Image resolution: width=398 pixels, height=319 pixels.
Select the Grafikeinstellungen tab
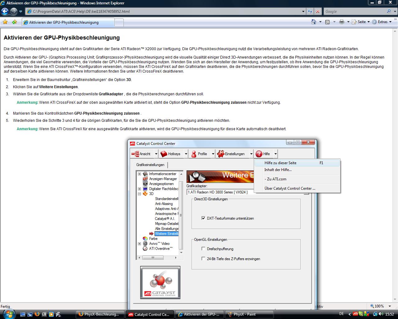click(x=150, y=165)
